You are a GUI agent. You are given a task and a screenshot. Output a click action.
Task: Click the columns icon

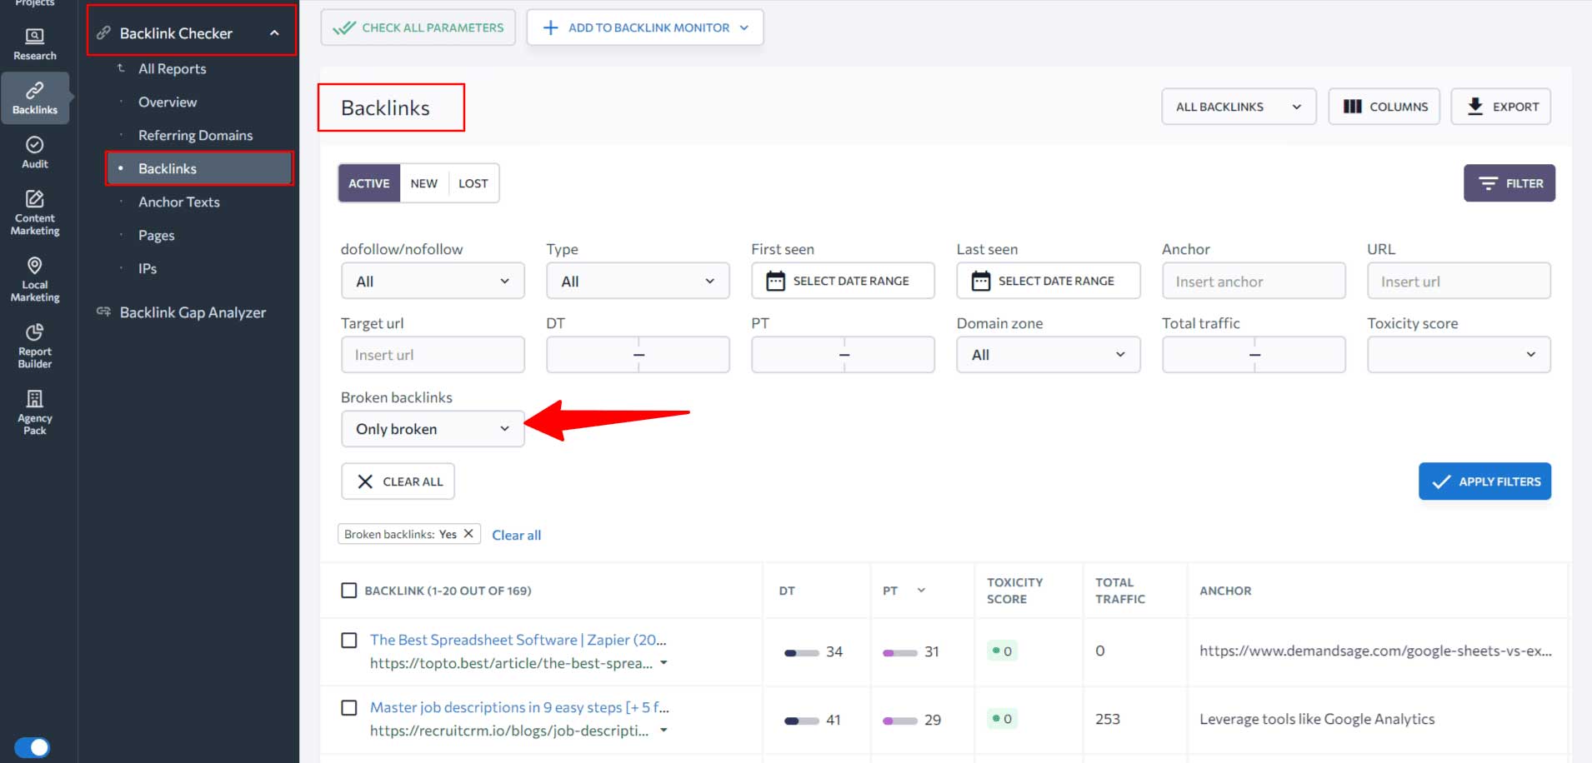pyautogui.click(x=1353, y=107)
